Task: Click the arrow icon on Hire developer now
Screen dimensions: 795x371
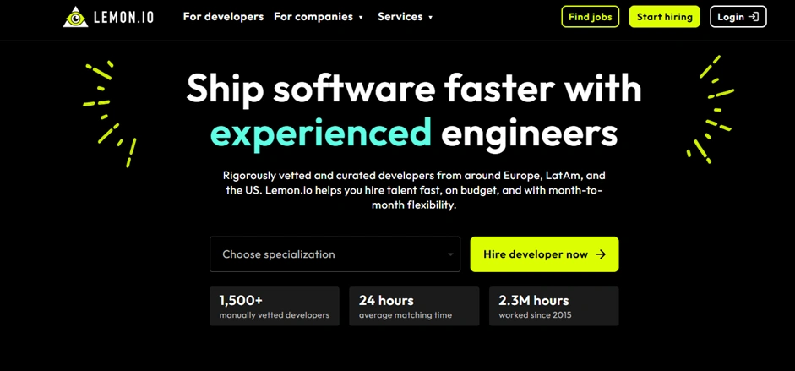Action: tap(601, 254)
